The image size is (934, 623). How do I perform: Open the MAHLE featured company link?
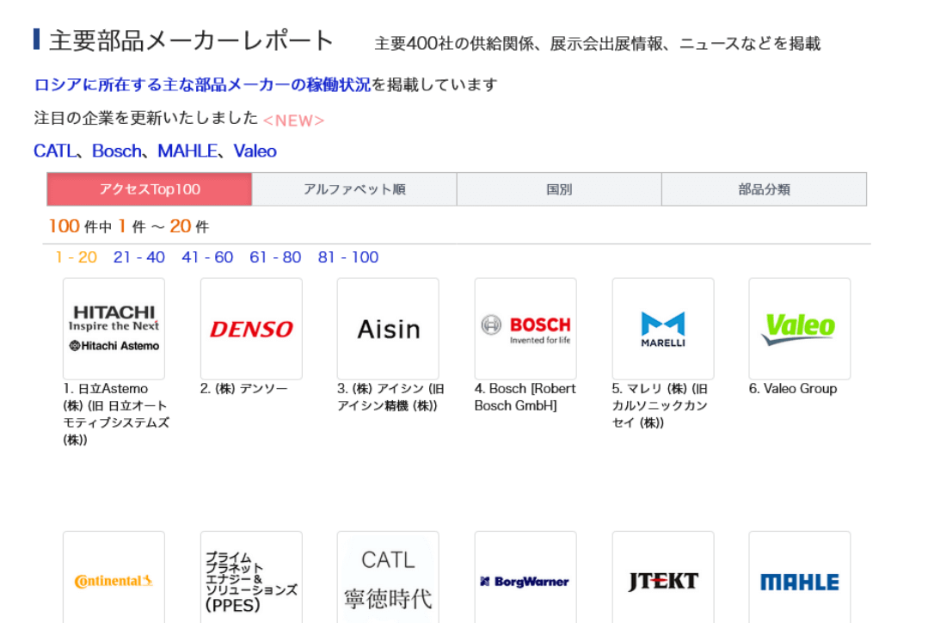(x=187, y=151)
